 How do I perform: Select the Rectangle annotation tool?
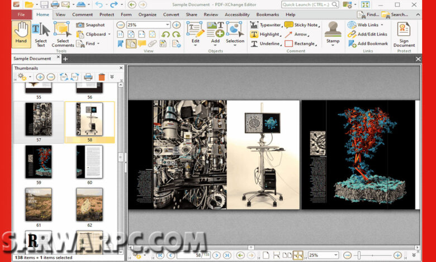(x=301, y=44)
